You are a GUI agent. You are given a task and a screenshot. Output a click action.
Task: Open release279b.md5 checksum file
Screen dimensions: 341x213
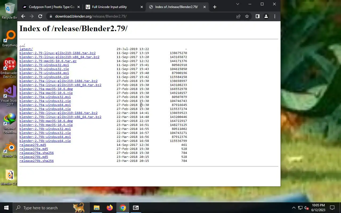[x=34, y=157]
